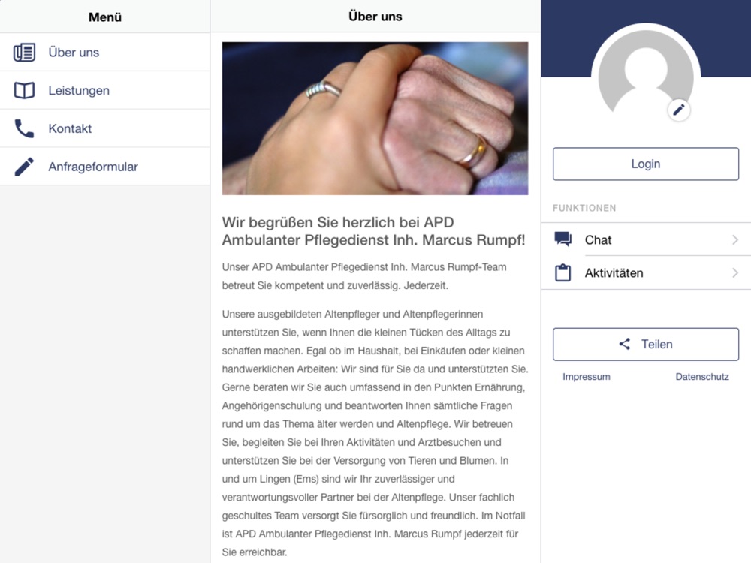Expand the Aktivitäten row chevron

pos(735,273)
